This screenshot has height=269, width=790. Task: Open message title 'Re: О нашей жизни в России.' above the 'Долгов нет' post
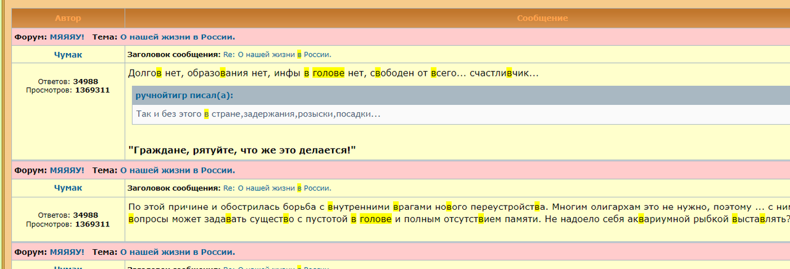point(277,54)
